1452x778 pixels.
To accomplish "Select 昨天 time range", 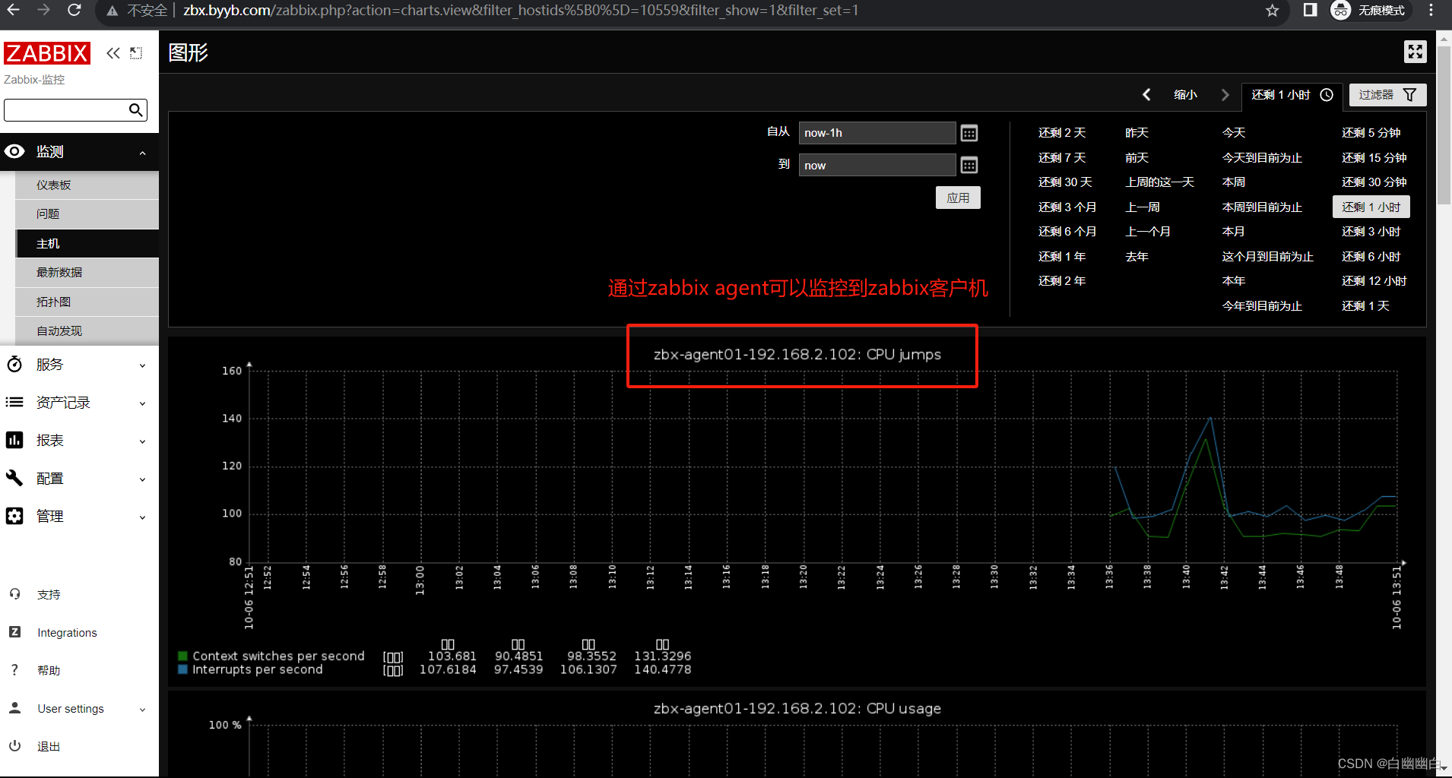I will pyautogui.click(x=1137, y=133).
